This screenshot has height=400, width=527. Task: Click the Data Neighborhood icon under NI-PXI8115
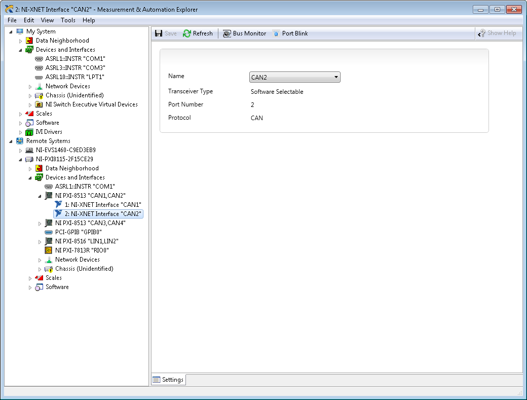[x=39, y=168]
